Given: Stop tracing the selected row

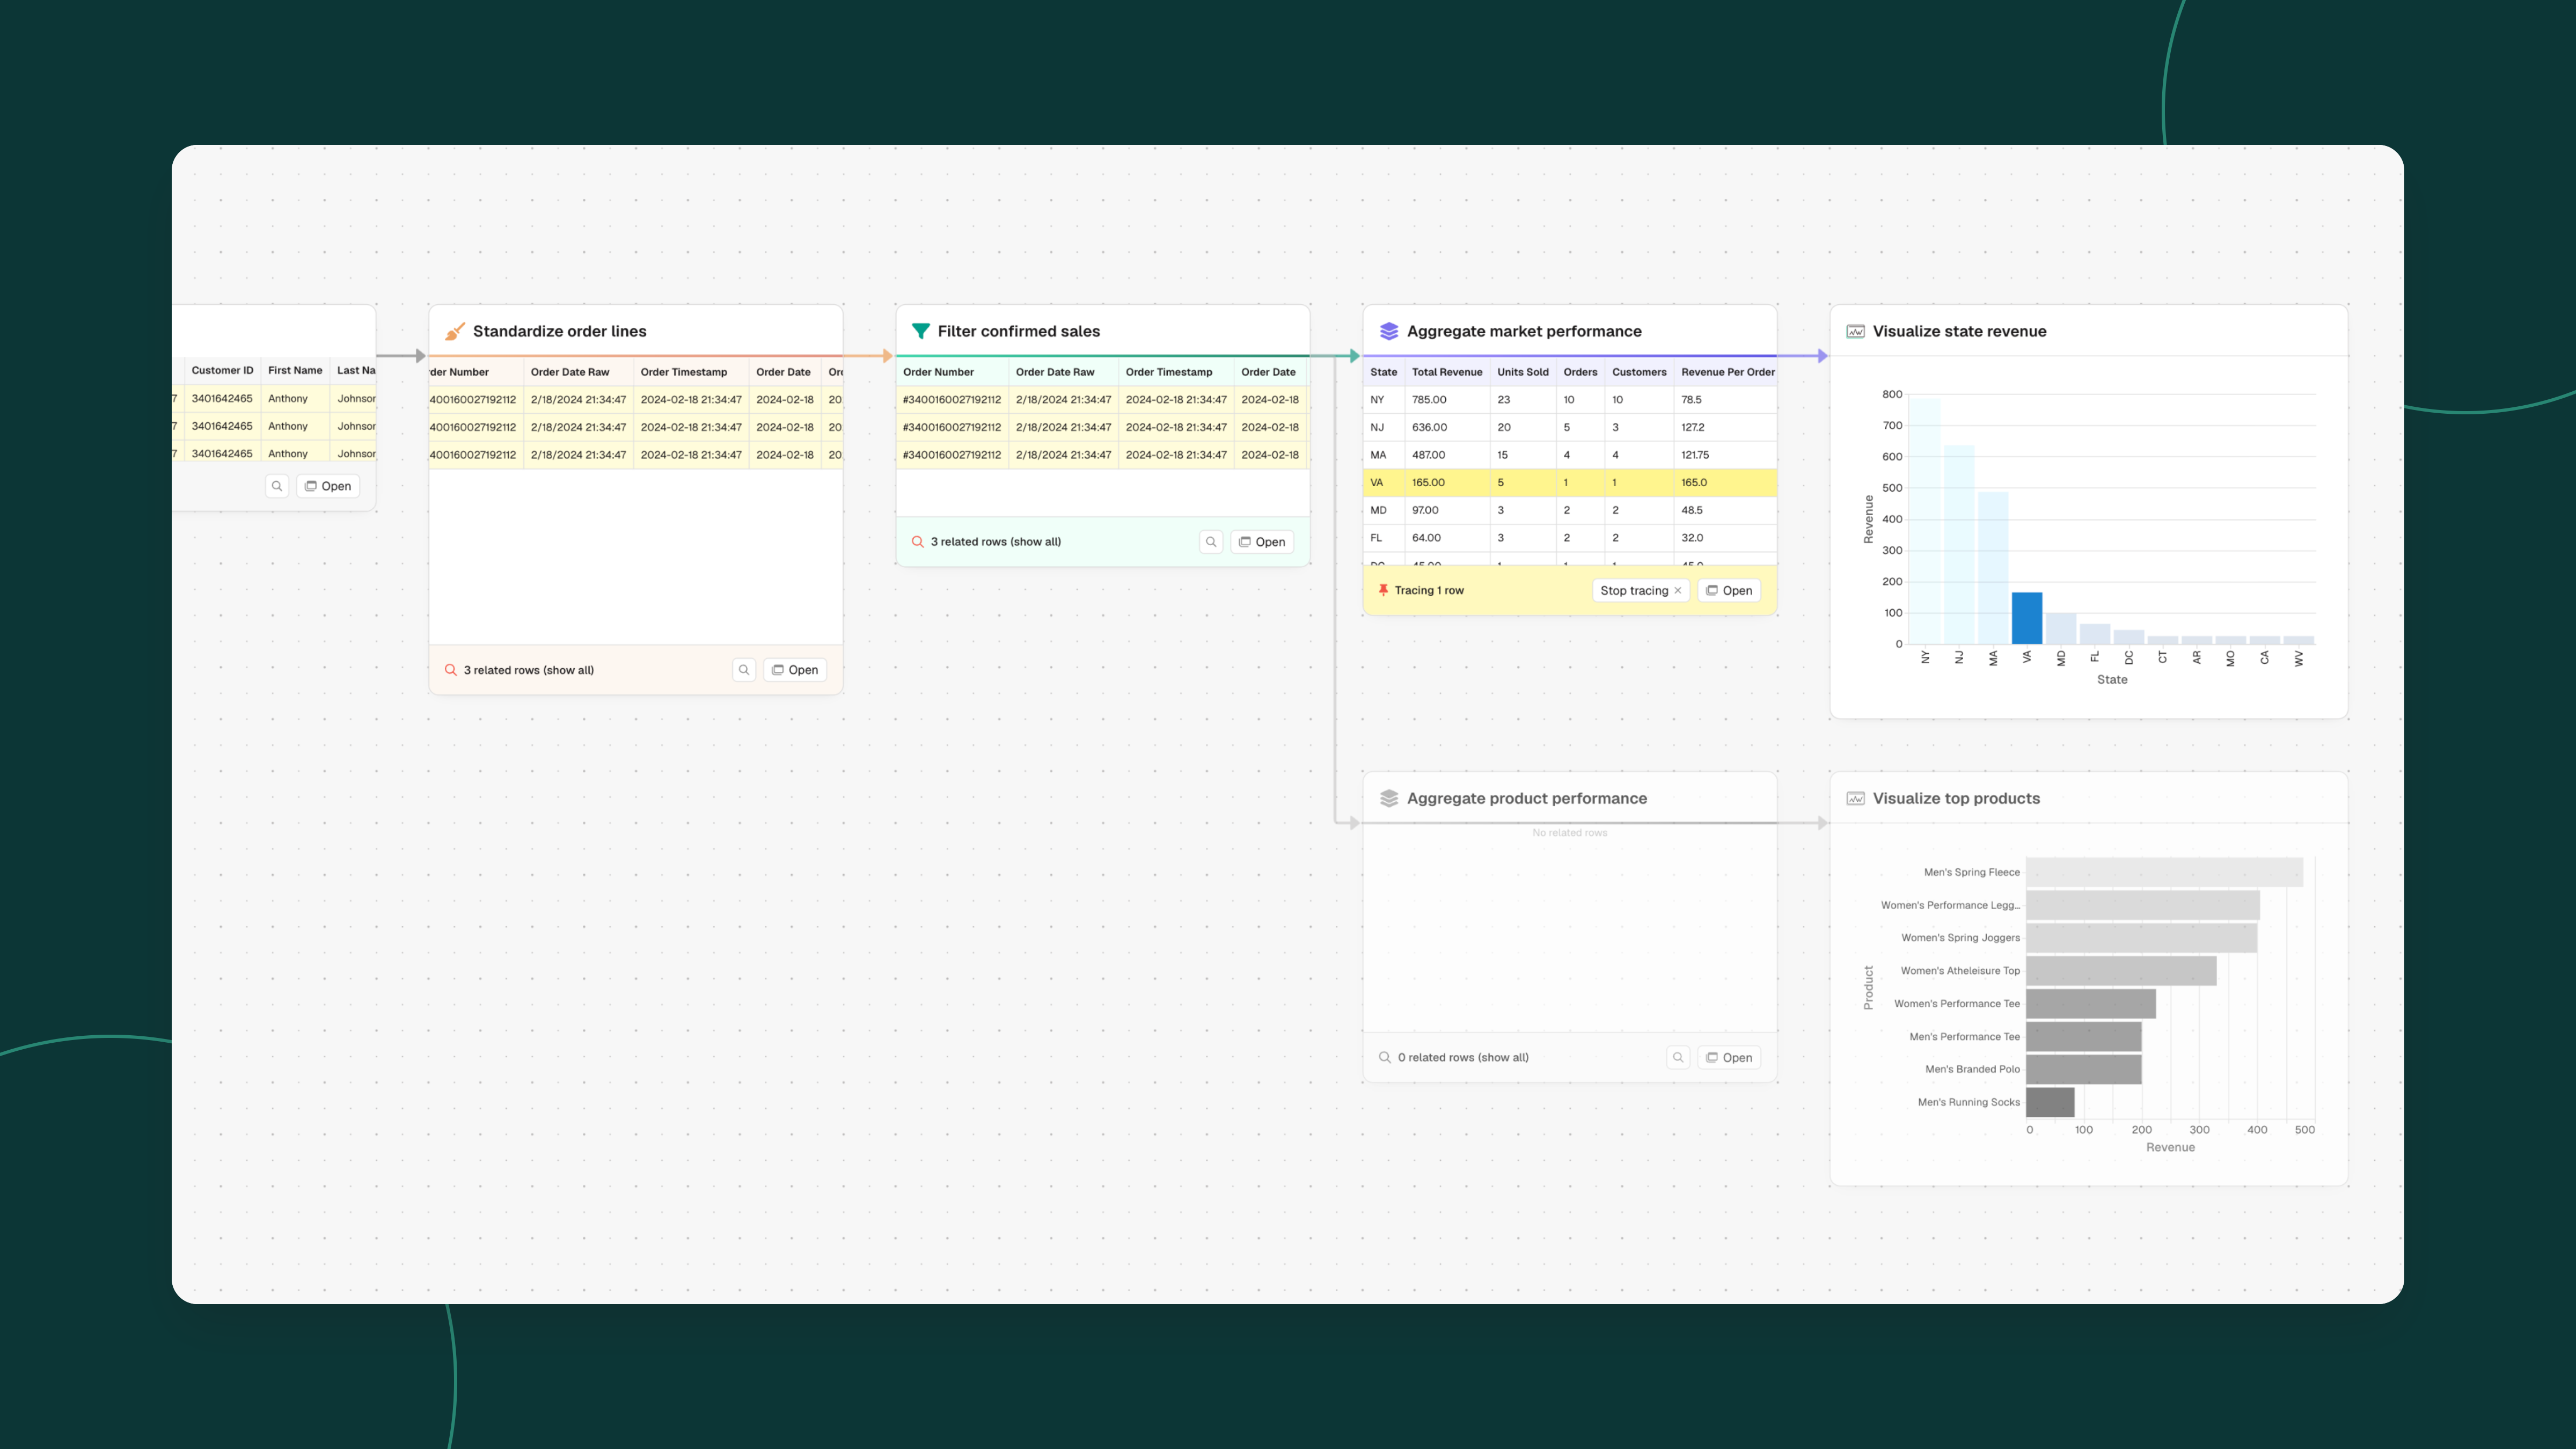Looking at the screenshot, I should (x=1641, y=590).
